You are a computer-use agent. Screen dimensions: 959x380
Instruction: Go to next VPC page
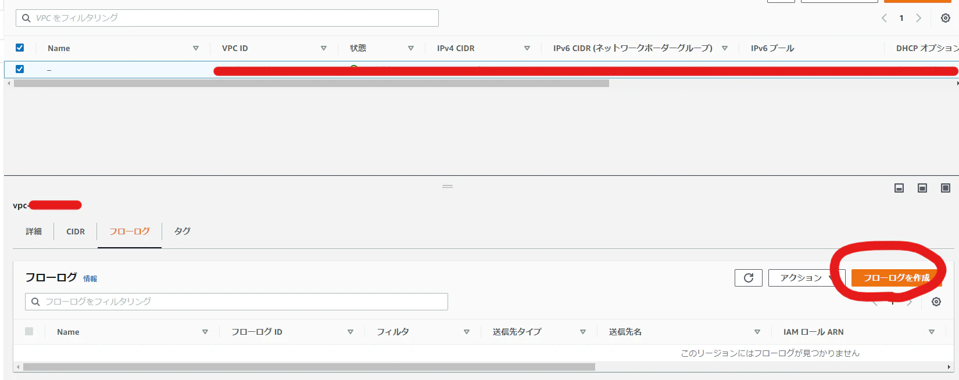click(x=919, y=18)
